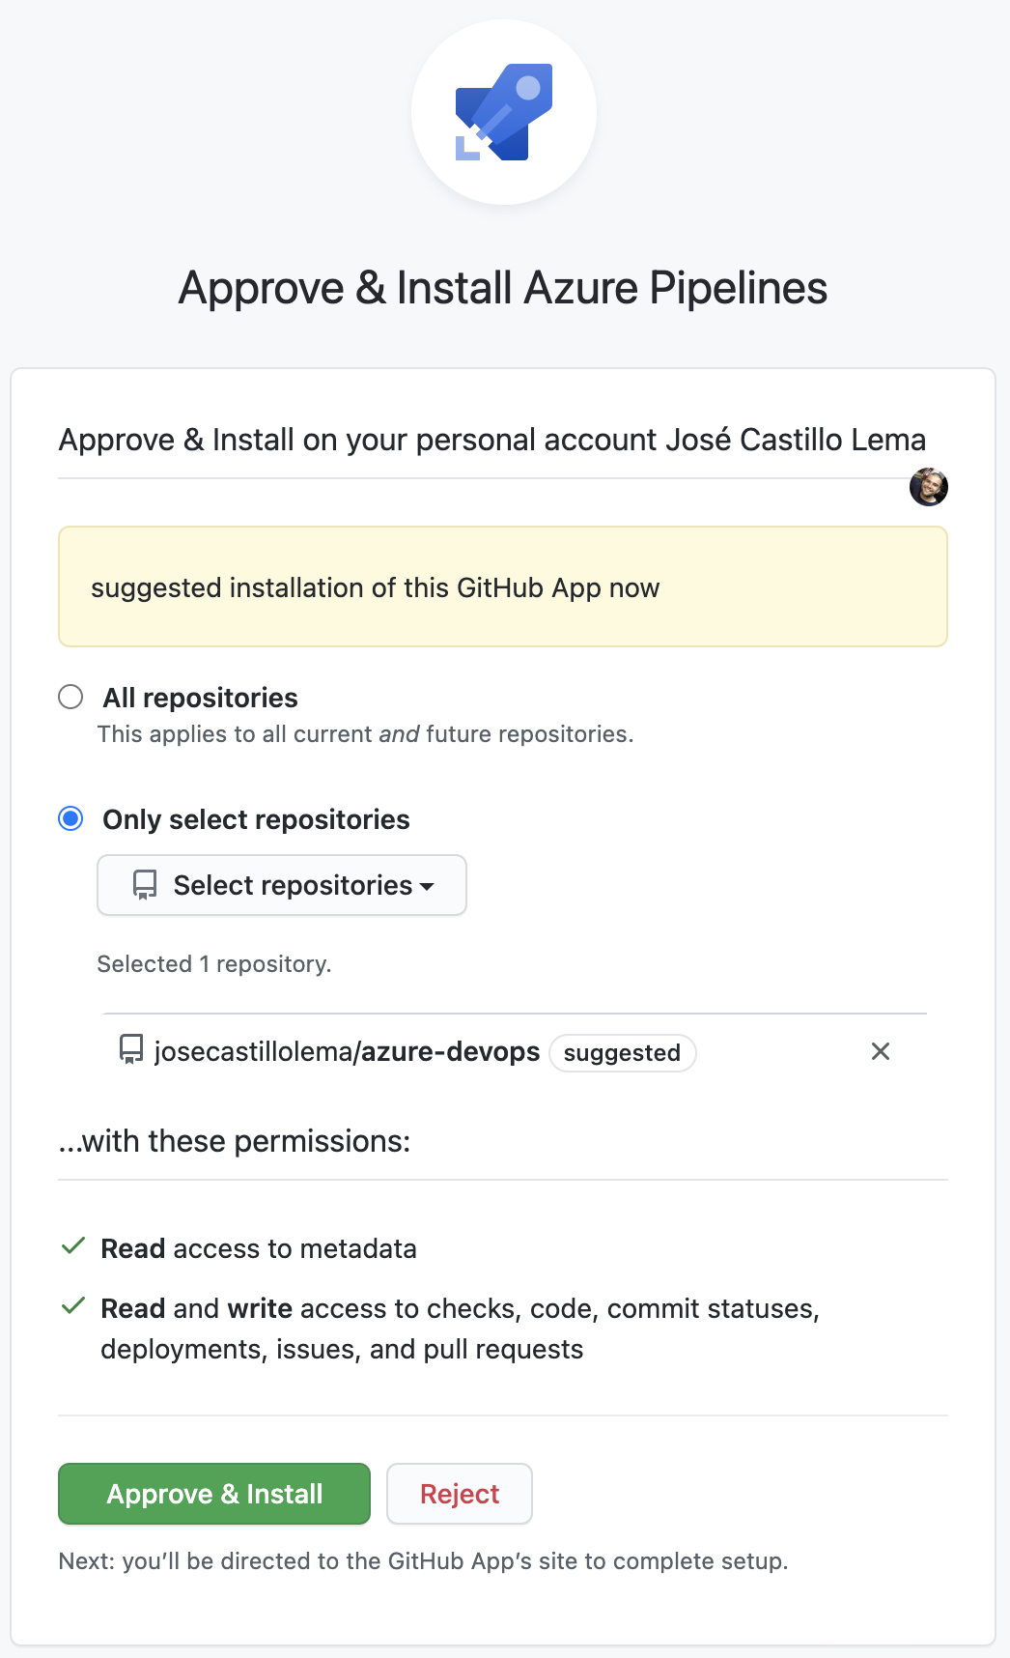
Task: Click the "Selected 1 repository." text
Action: coord(214,964)
